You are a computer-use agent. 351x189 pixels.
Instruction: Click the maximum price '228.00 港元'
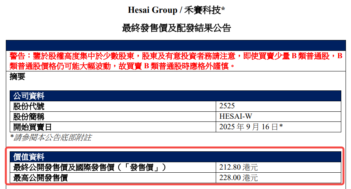(x=239, y=178)
